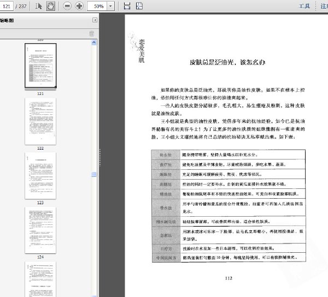Click the panel splitter grip handle

100,158
